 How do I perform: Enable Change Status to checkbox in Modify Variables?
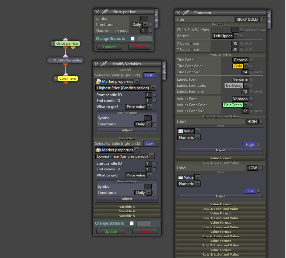click(x=132, y=223)
